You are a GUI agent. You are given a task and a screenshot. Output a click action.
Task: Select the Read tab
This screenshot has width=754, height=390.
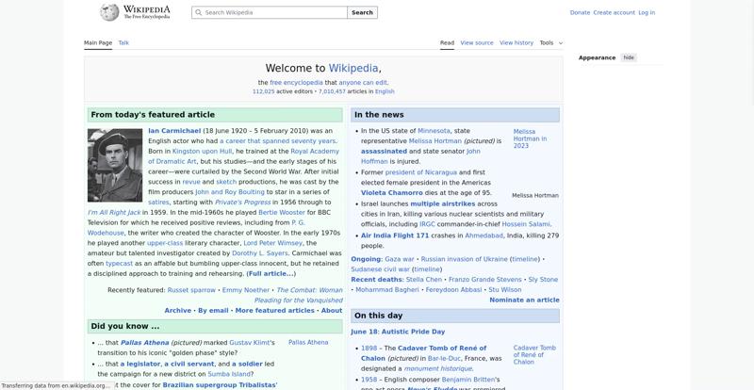447,42
